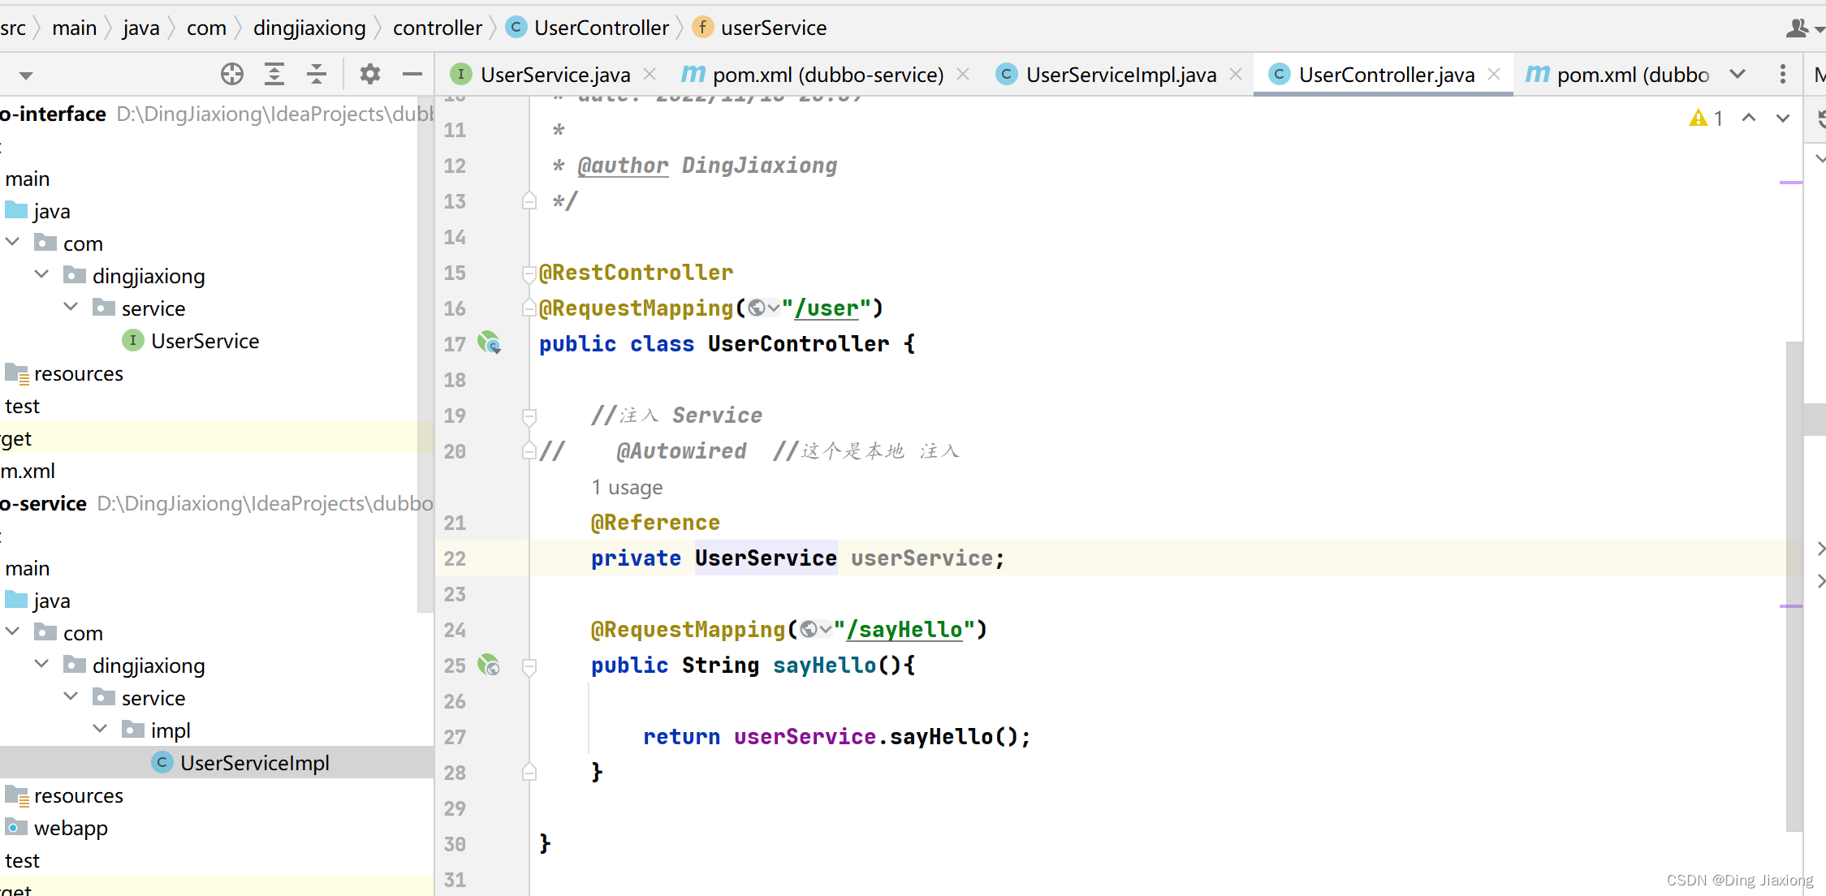Click the UserService type on line 22
This screenshot has height=896, width=1826.
(x=766, y=558)
